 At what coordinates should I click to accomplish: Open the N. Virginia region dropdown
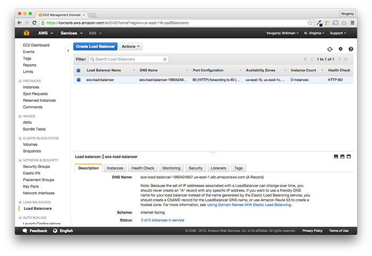pos(314,33)
